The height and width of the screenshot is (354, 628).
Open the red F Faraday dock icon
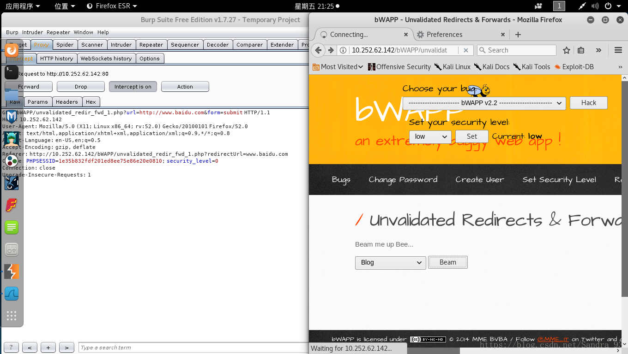coord(12,205)
